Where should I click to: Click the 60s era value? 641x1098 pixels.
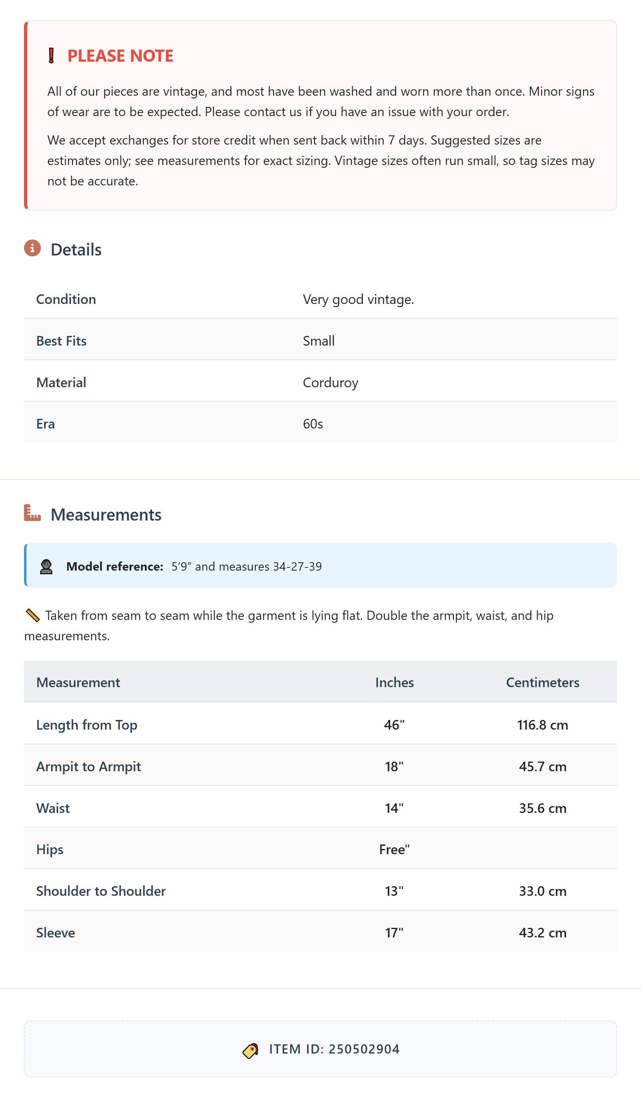pos(312,424)
